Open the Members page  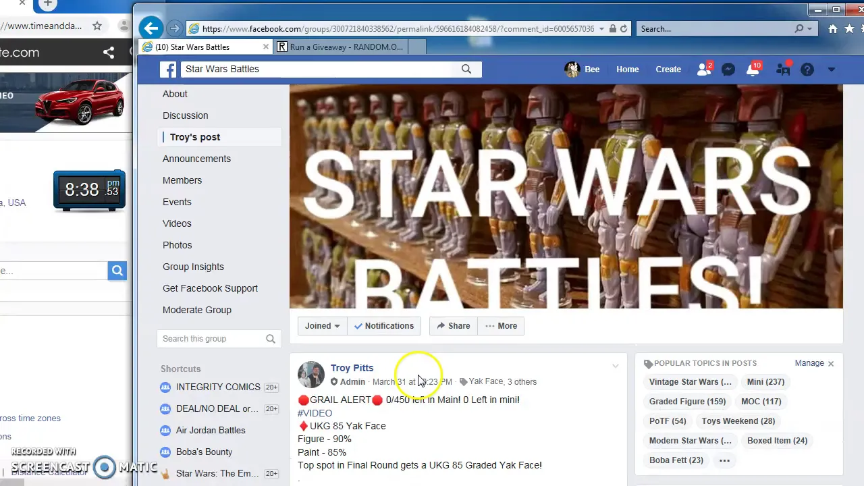click(x=182, y=180)
